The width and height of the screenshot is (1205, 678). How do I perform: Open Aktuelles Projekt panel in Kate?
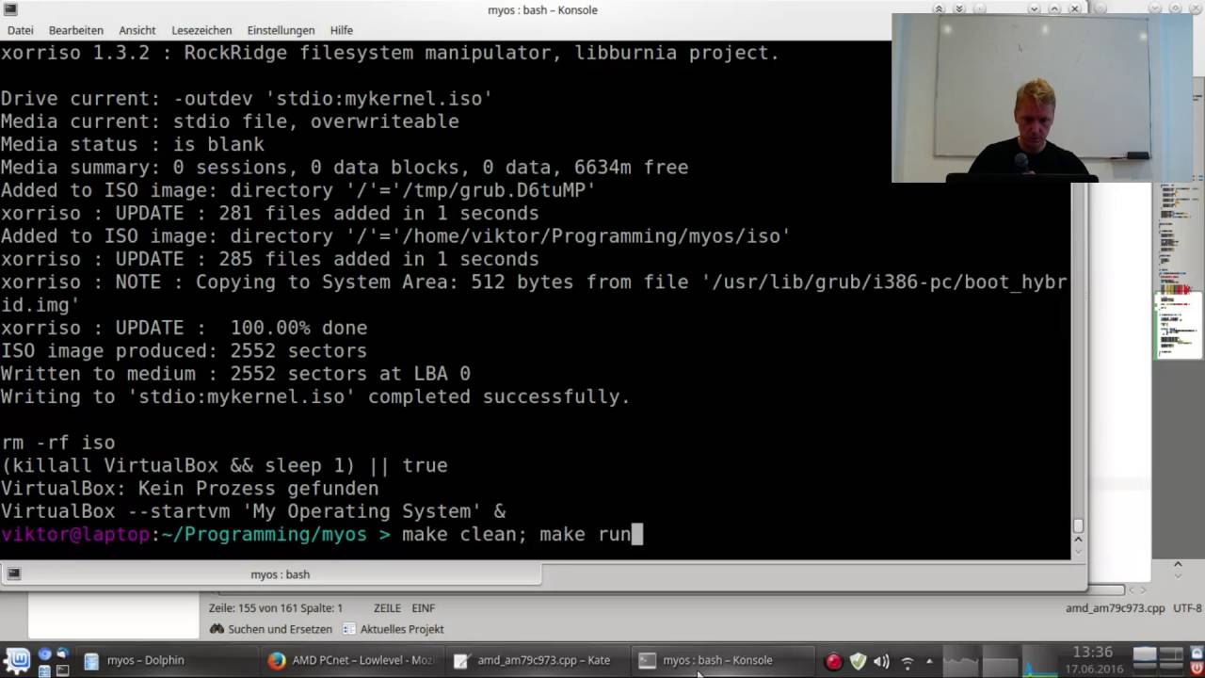click(x=393, y=629)
